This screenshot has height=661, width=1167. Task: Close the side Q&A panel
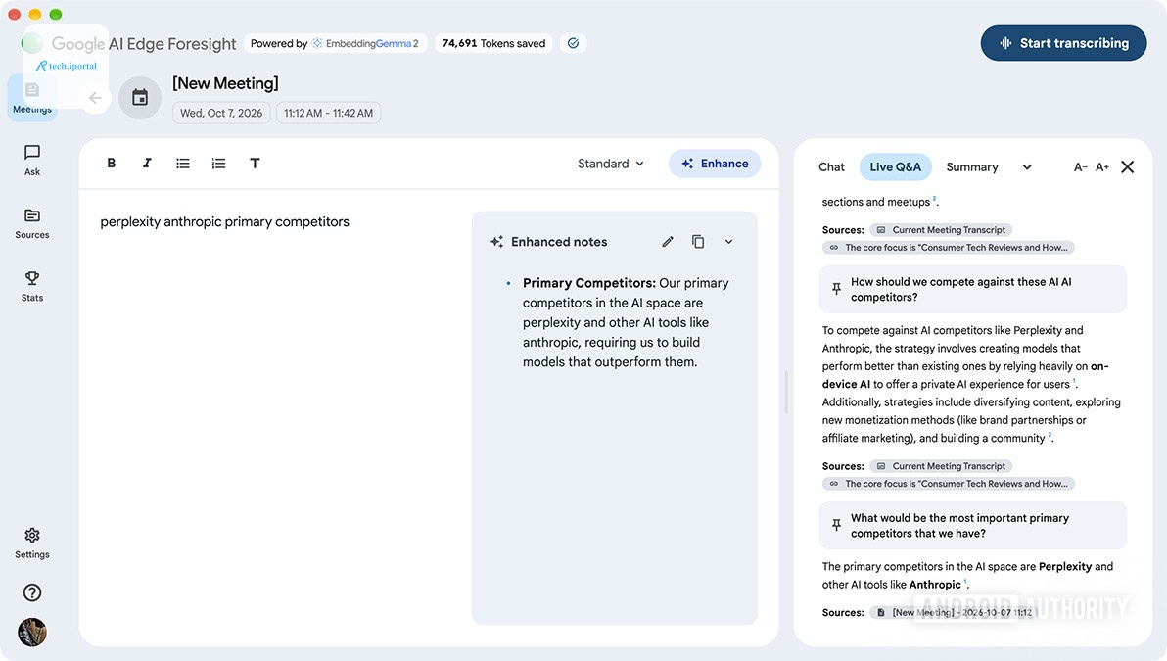1128,166
